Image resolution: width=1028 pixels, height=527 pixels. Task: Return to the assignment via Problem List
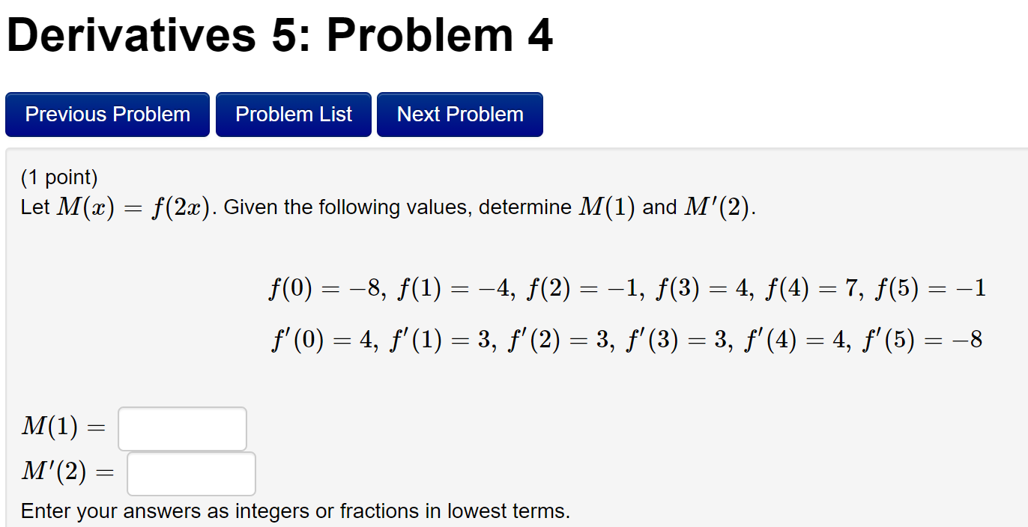293,114
